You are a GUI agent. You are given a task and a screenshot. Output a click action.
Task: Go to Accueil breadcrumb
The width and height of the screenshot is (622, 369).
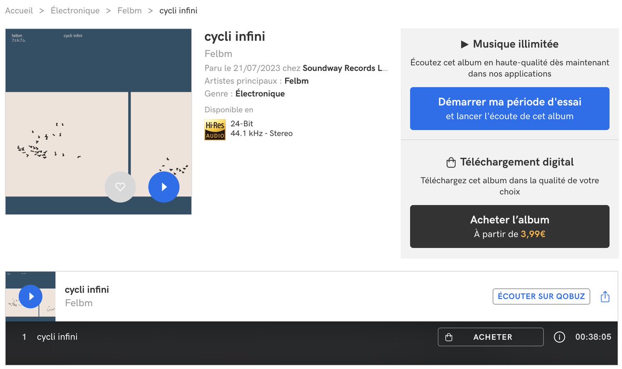click(19, 10)
